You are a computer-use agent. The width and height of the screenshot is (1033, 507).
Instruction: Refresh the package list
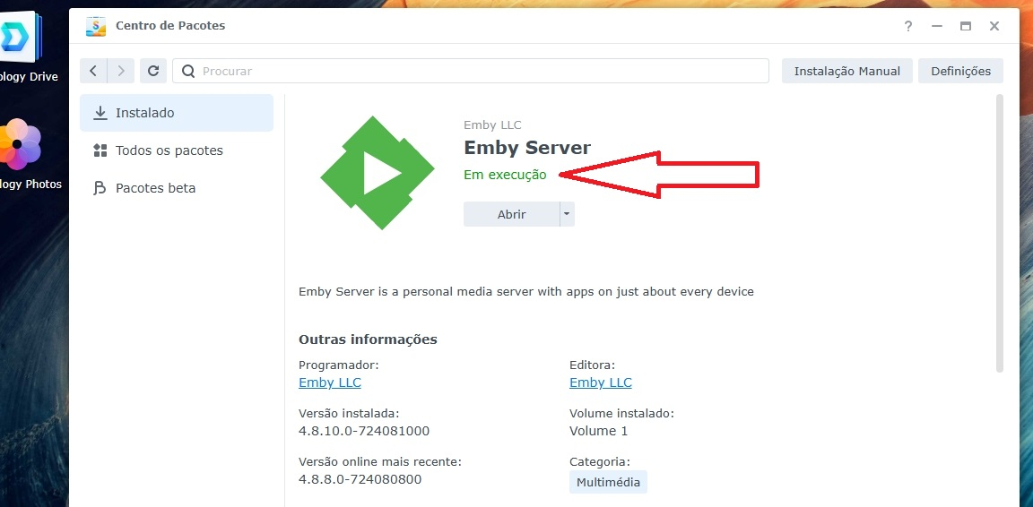[x=152, y=71]
